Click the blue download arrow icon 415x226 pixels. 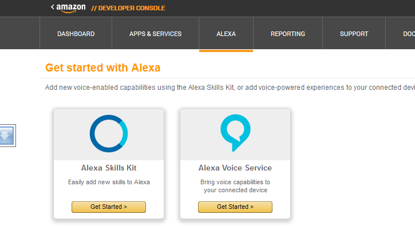tap(7, 136)
